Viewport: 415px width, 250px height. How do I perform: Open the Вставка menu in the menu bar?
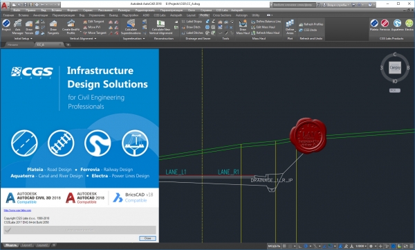(57, 10)
